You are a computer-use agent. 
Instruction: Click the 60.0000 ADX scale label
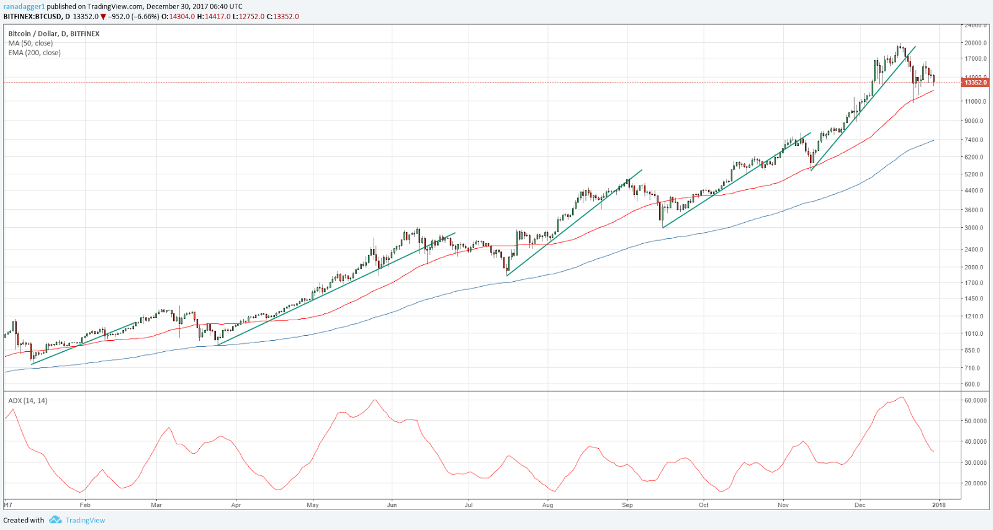click(x=976, y=400)
